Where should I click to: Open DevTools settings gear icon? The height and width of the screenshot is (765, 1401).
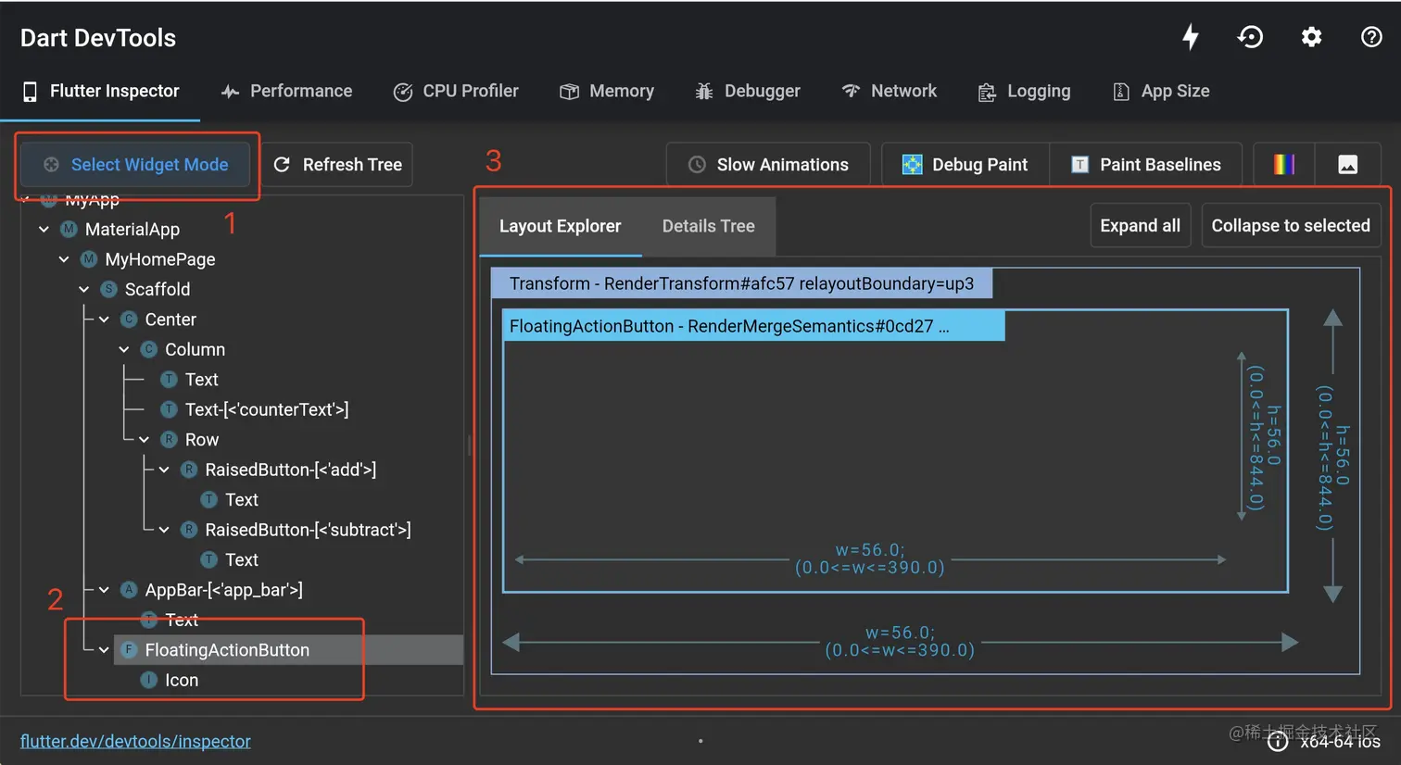click(1311, 37)
